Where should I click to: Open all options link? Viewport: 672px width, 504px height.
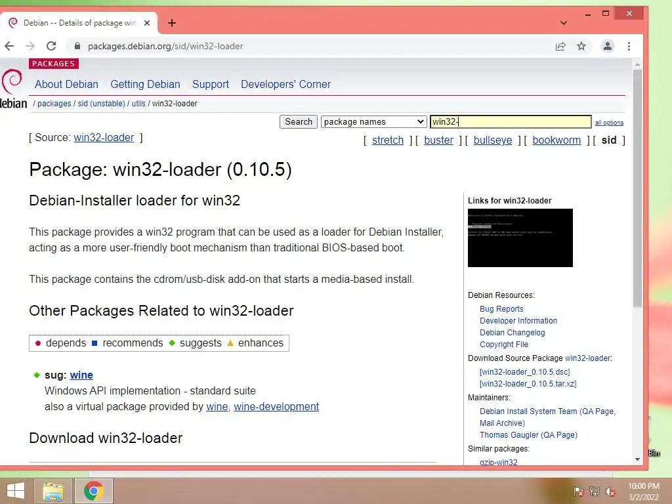[609, 123]
